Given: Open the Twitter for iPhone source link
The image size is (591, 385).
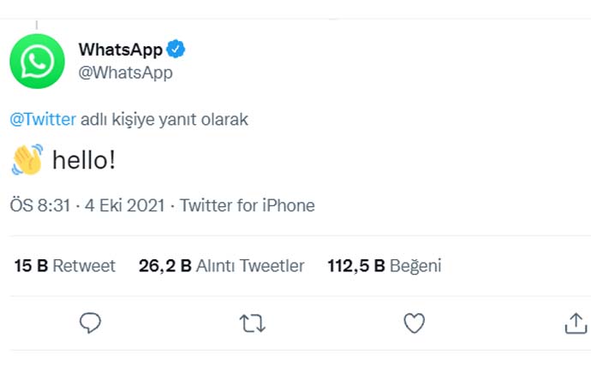Looking at the screenshot, I should [x=248, y=205].
